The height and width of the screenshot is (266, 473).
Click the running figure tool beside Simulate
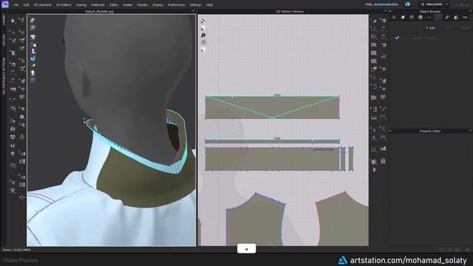21,21
